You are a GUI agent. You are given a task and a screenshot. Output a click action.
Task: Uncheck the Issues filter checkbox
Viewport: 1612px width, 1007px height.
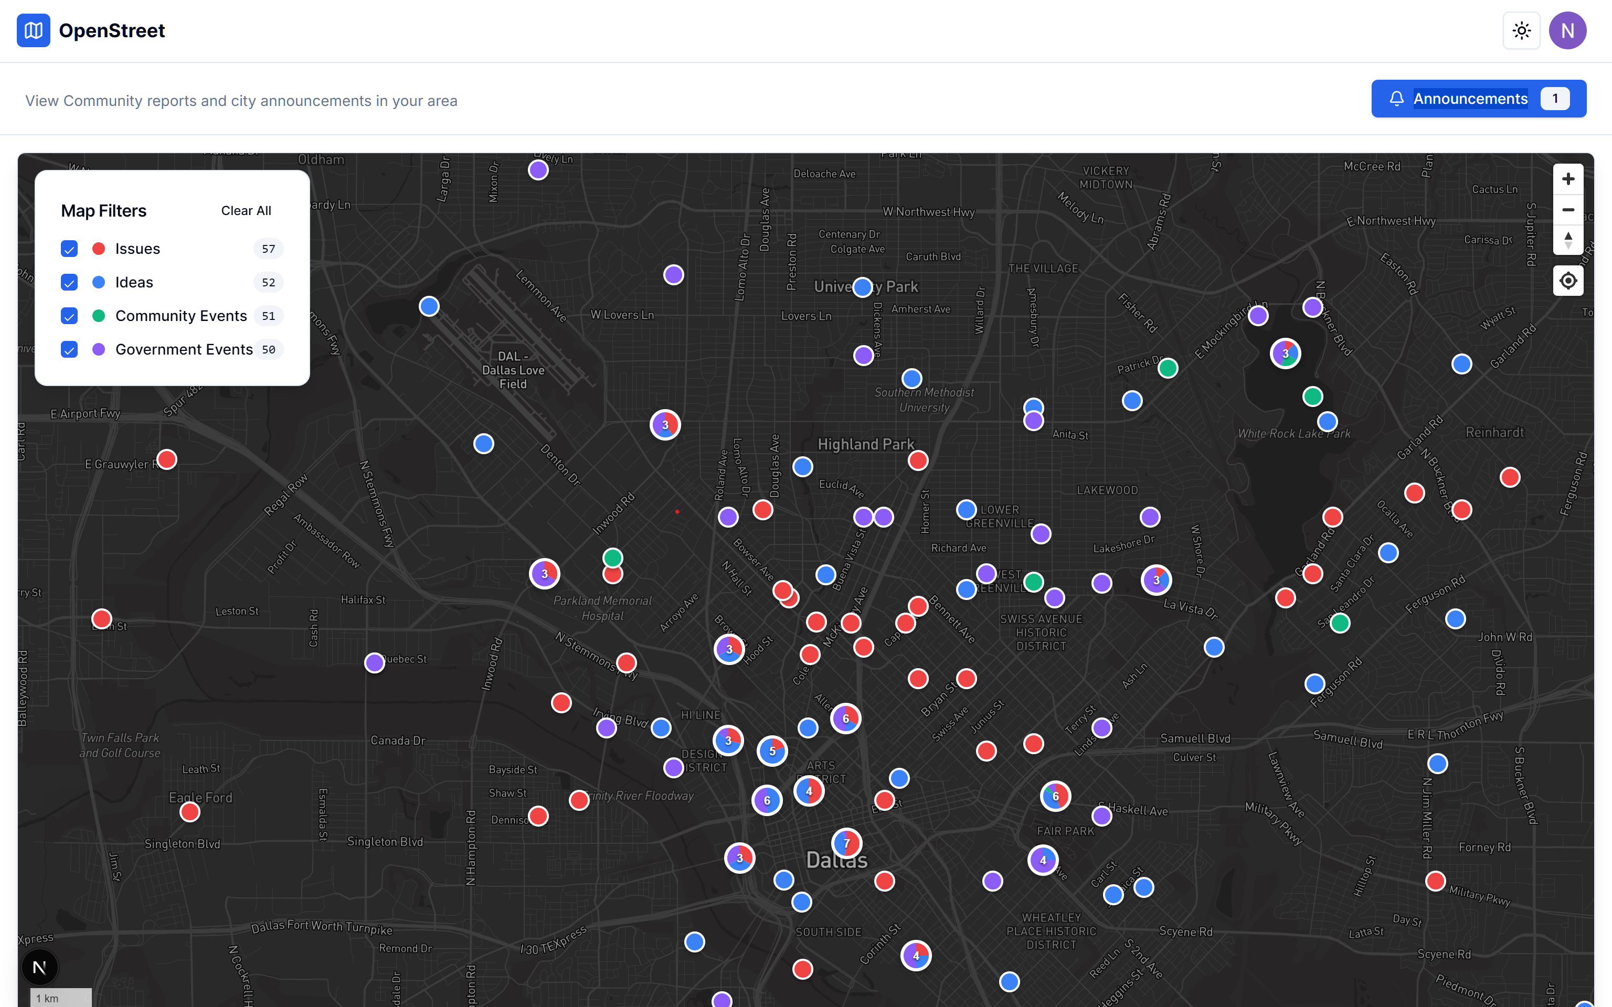click(69, 249)
